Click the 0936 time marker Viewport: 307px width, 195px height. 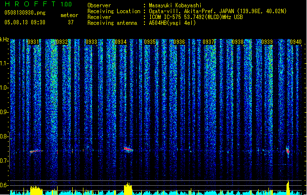179,42
